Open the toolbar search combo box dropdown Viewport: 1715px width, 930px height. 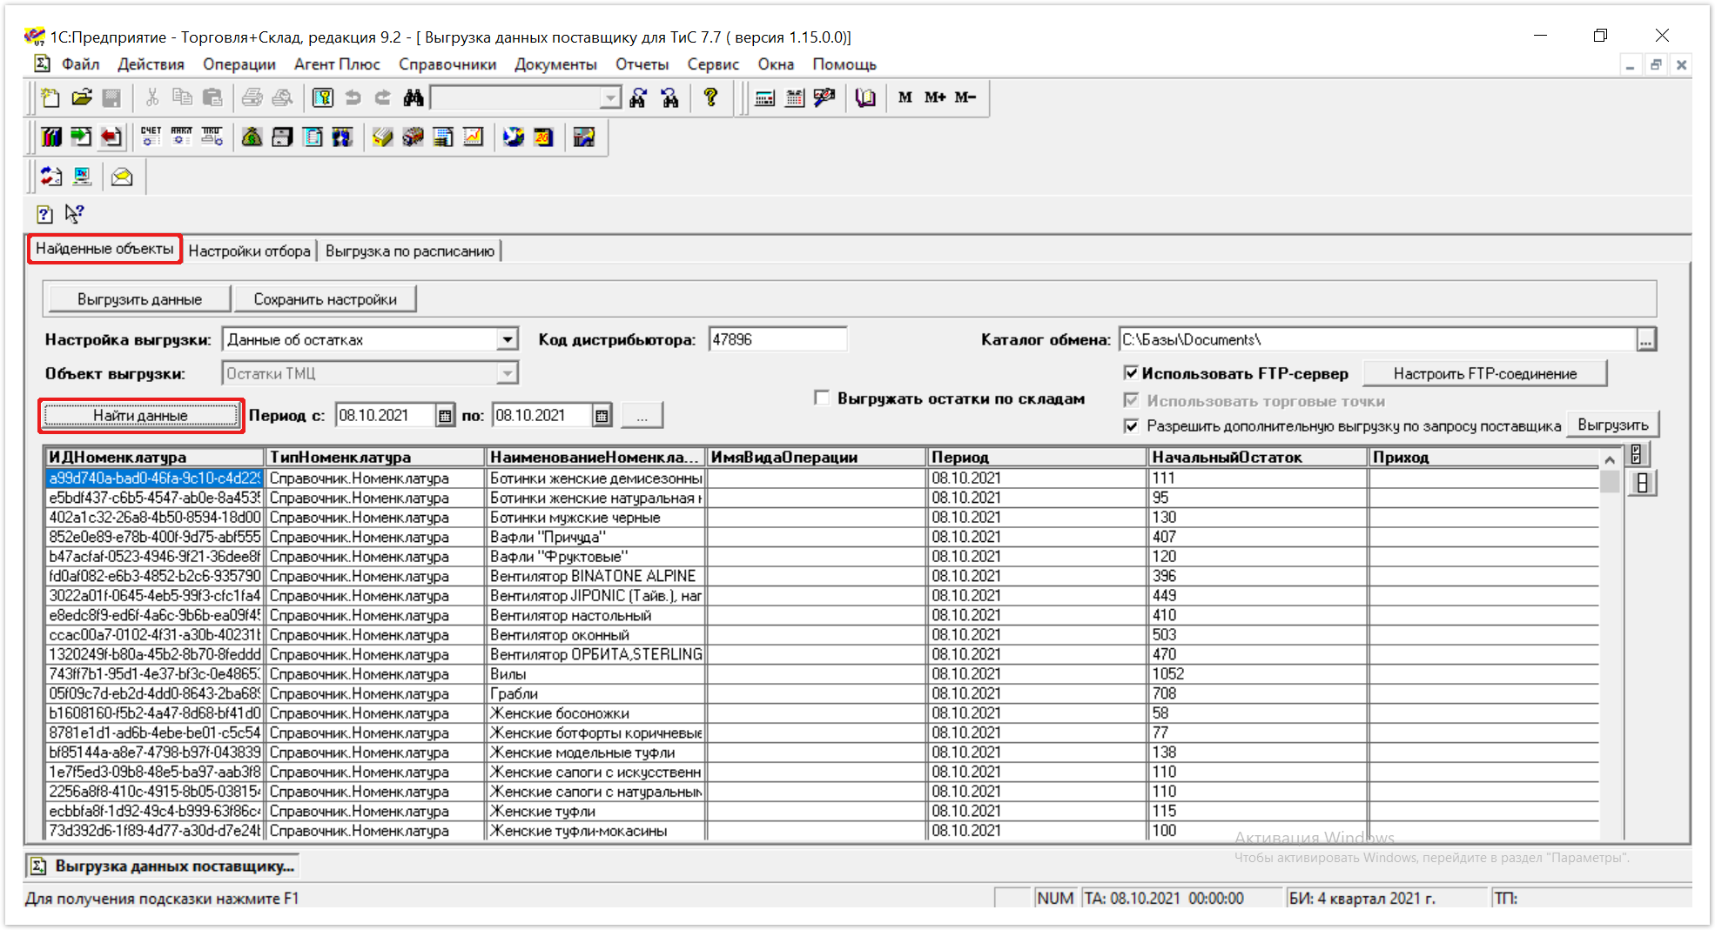click(611, 97)
